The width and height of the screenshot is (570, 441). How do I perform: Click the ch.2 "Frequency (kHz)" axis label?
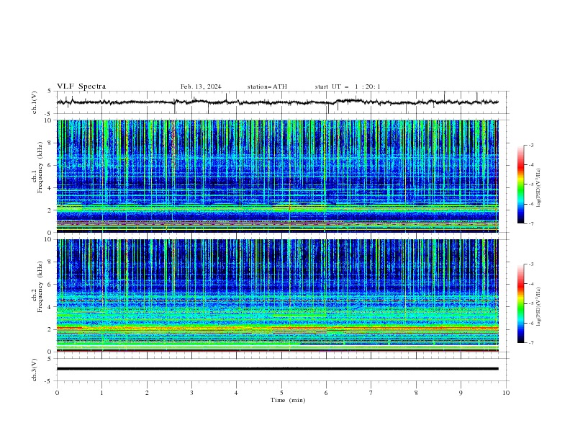point(40,287)
